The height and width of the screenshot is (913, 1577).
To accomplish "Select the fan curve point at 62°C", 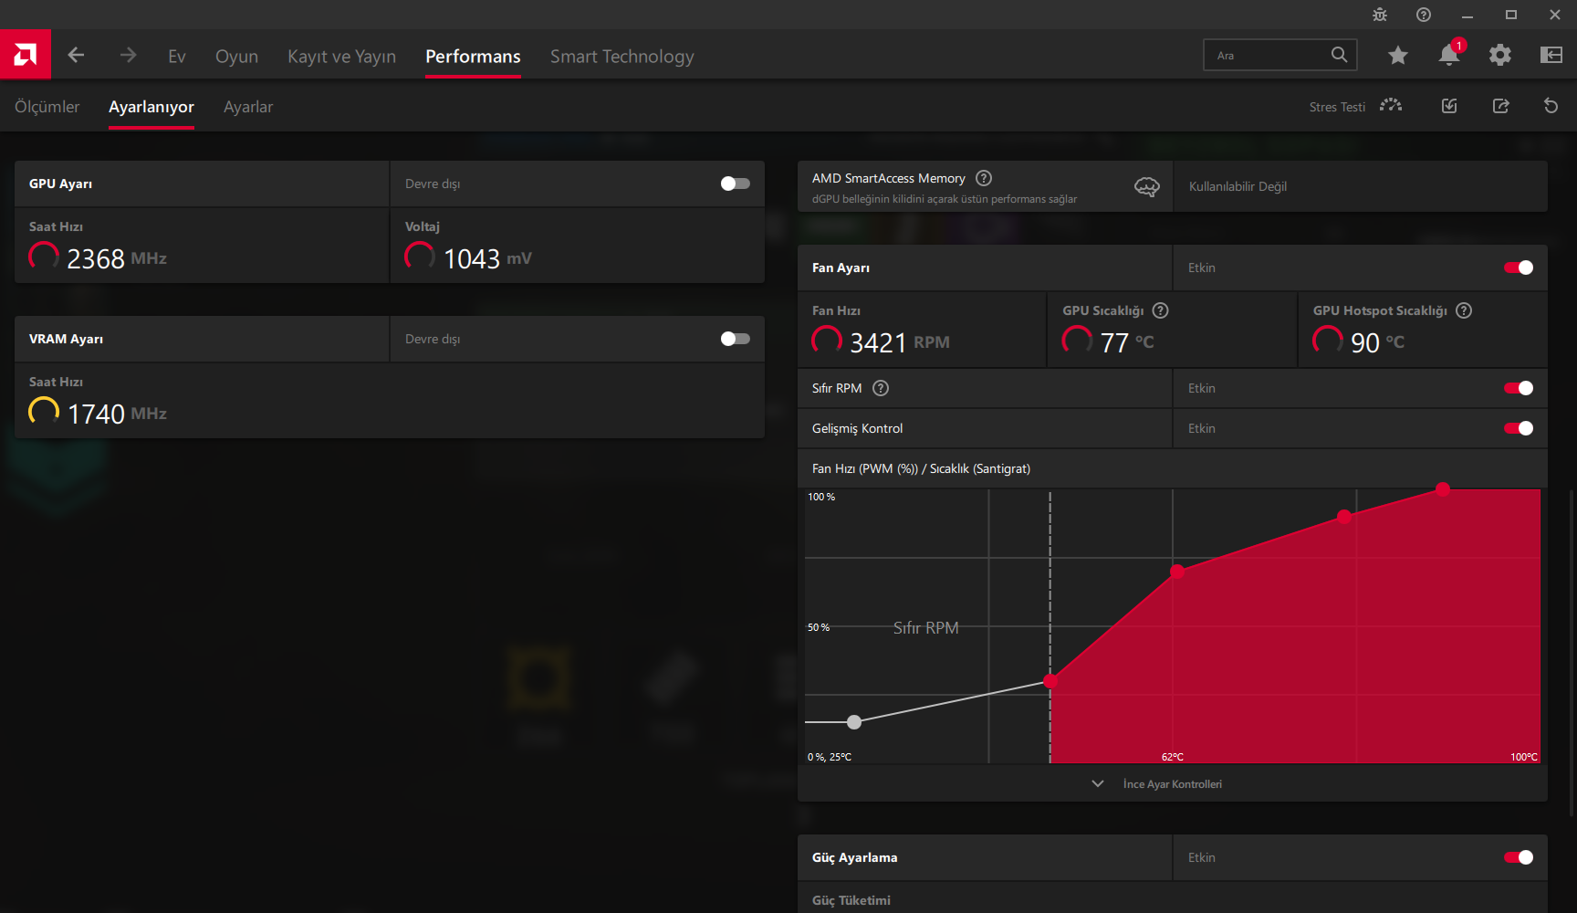I will click(x=1177, y=572).
